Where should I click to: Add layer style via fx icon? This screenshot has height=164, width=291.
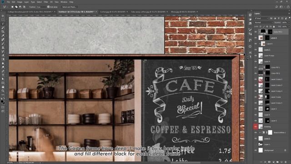(x=265, y=162)
